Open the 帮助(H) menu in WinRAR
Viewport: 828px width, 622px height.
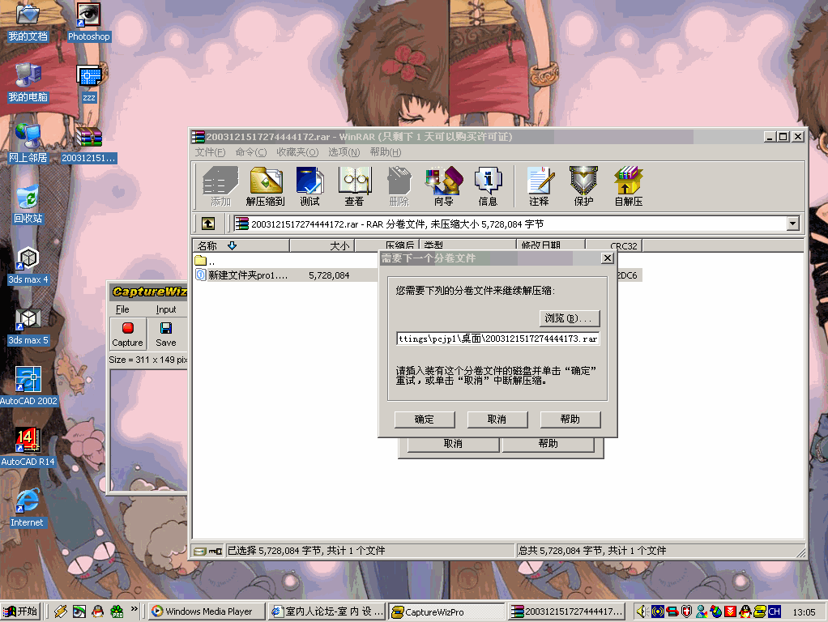386,152
